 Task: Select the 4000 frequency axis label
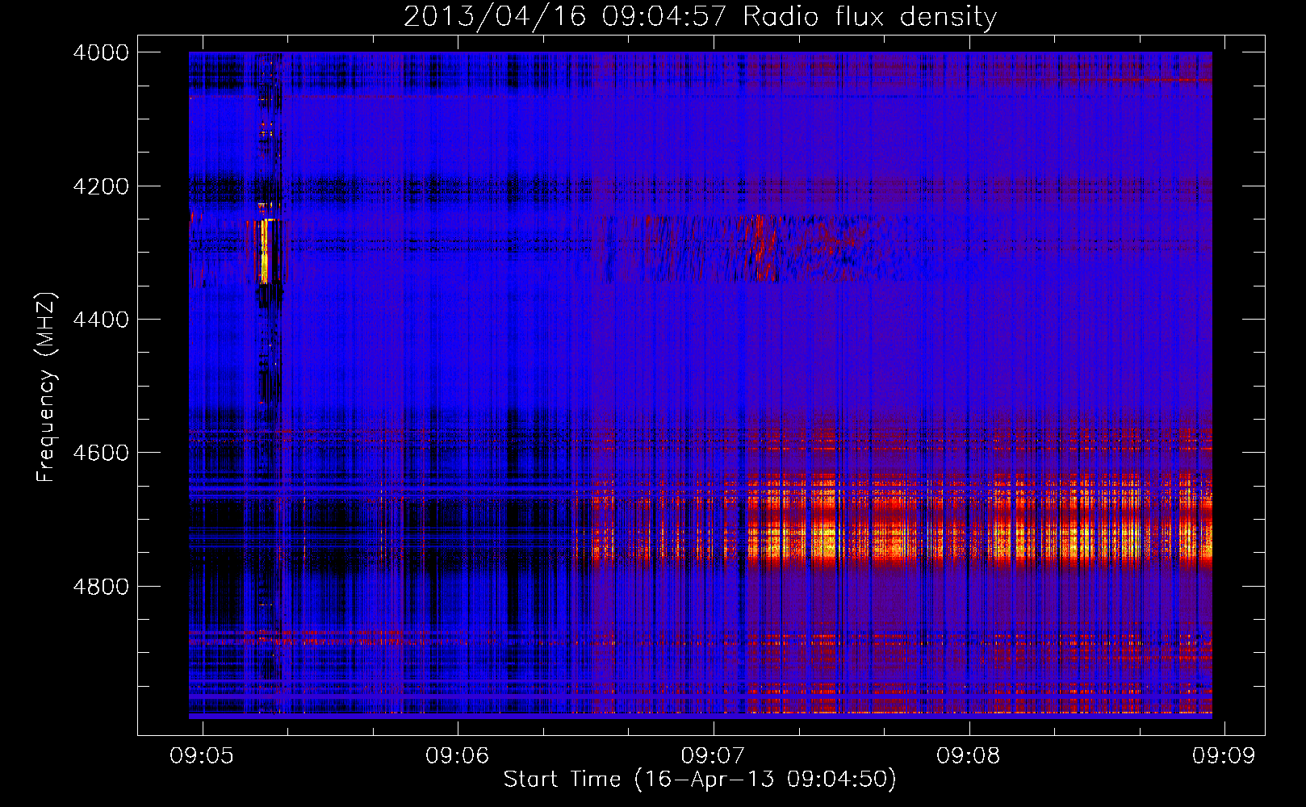pos(101,52)
